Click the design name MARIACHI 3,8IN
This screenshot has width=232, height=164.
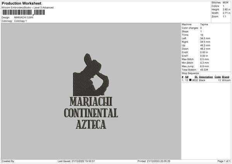click(x=24, y=17)
